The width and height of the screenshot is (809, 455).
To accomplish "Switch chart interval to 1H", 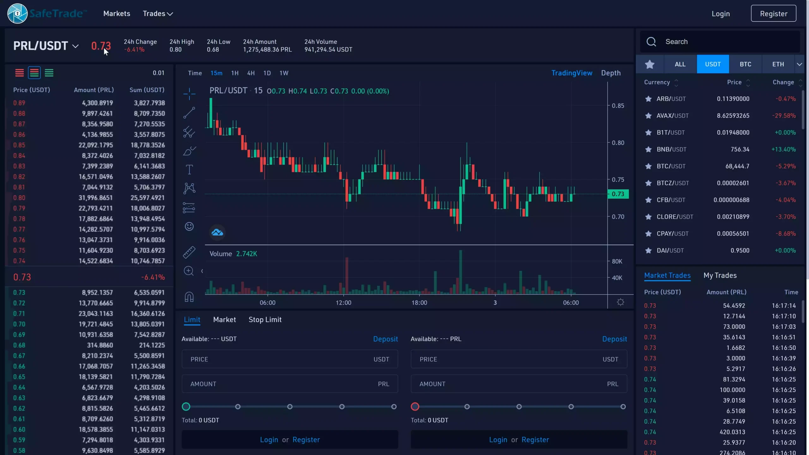I will [235, 73].
